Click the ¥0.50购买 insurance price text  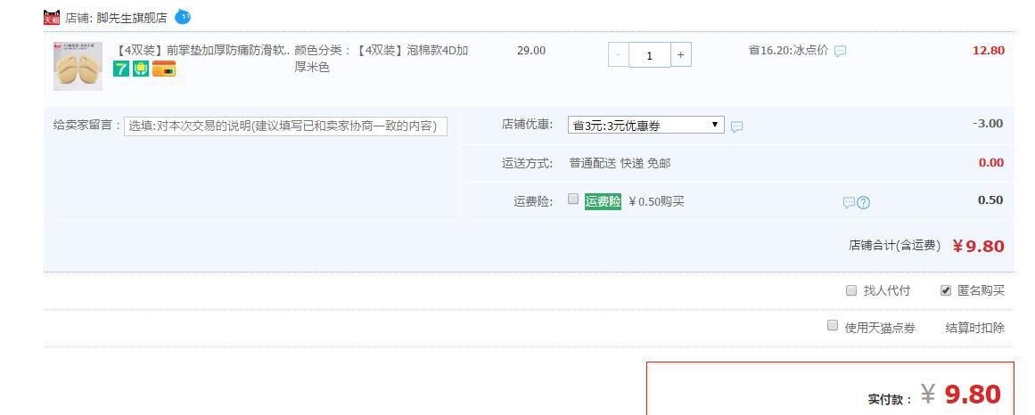tap(656, 202)
